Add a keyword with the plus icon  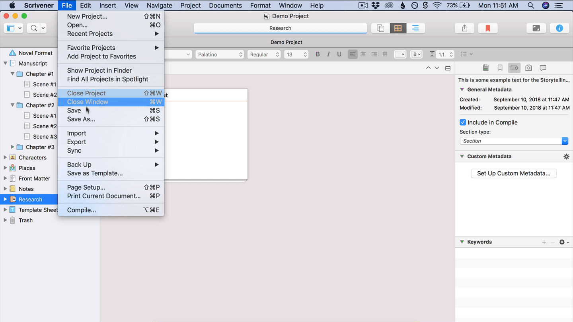click(544, 242)
